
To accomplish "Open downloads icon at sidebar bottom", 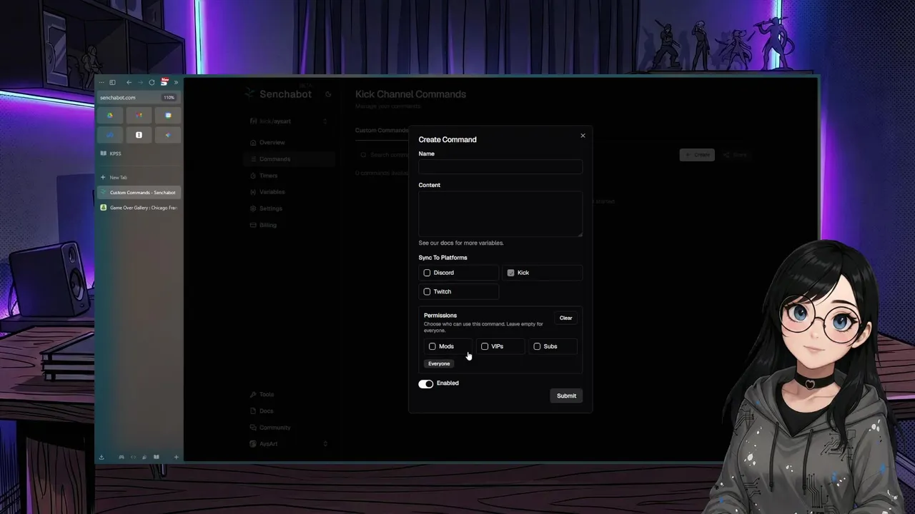I will coord(102,457).
